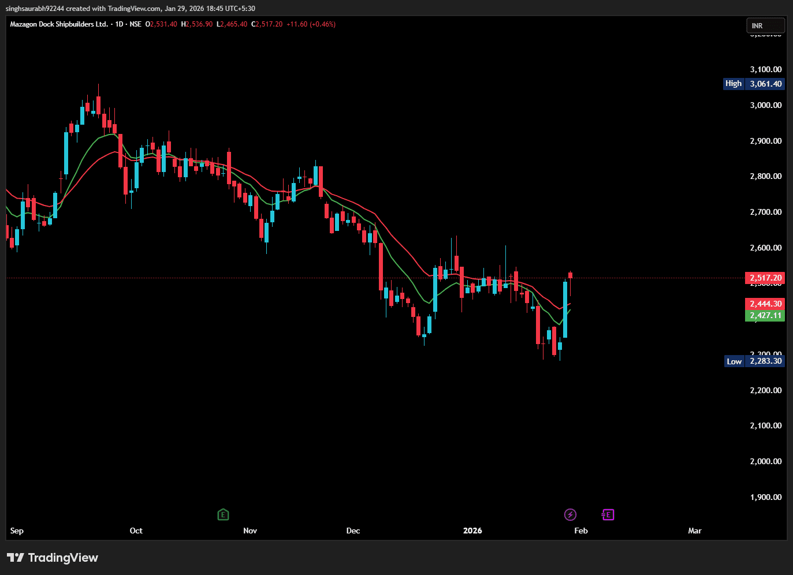This screenshot has height=575, width=793.
Task: Click the NSE exchange label in the legend
Action: tap(136, 24)
